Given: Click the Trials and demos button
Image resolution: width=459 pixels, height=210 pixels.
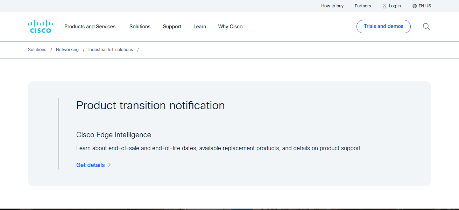Looking at the screenshot, I should (x=383, y=26).
